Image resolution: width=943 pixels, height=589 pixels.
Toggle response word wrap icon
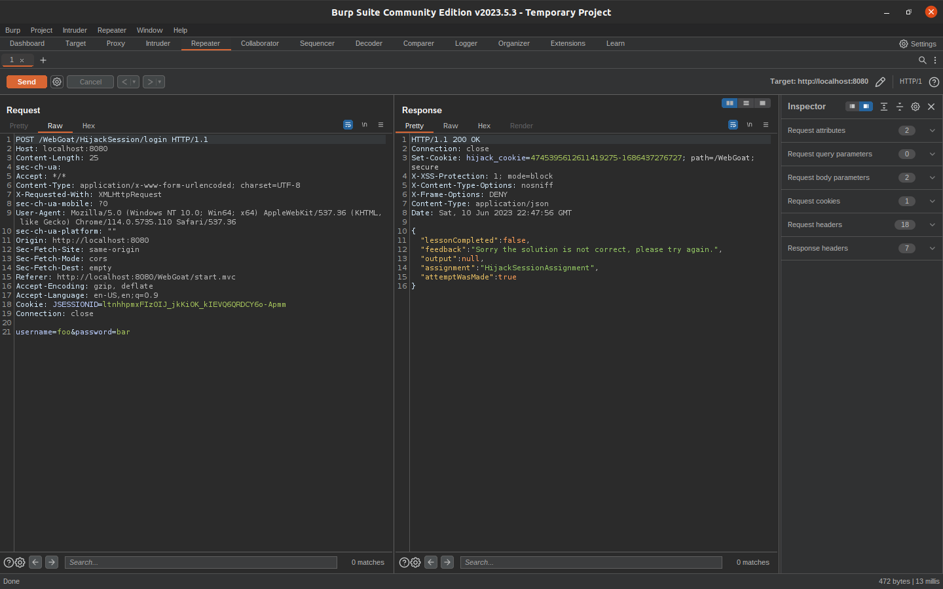[x=733, y=124]
